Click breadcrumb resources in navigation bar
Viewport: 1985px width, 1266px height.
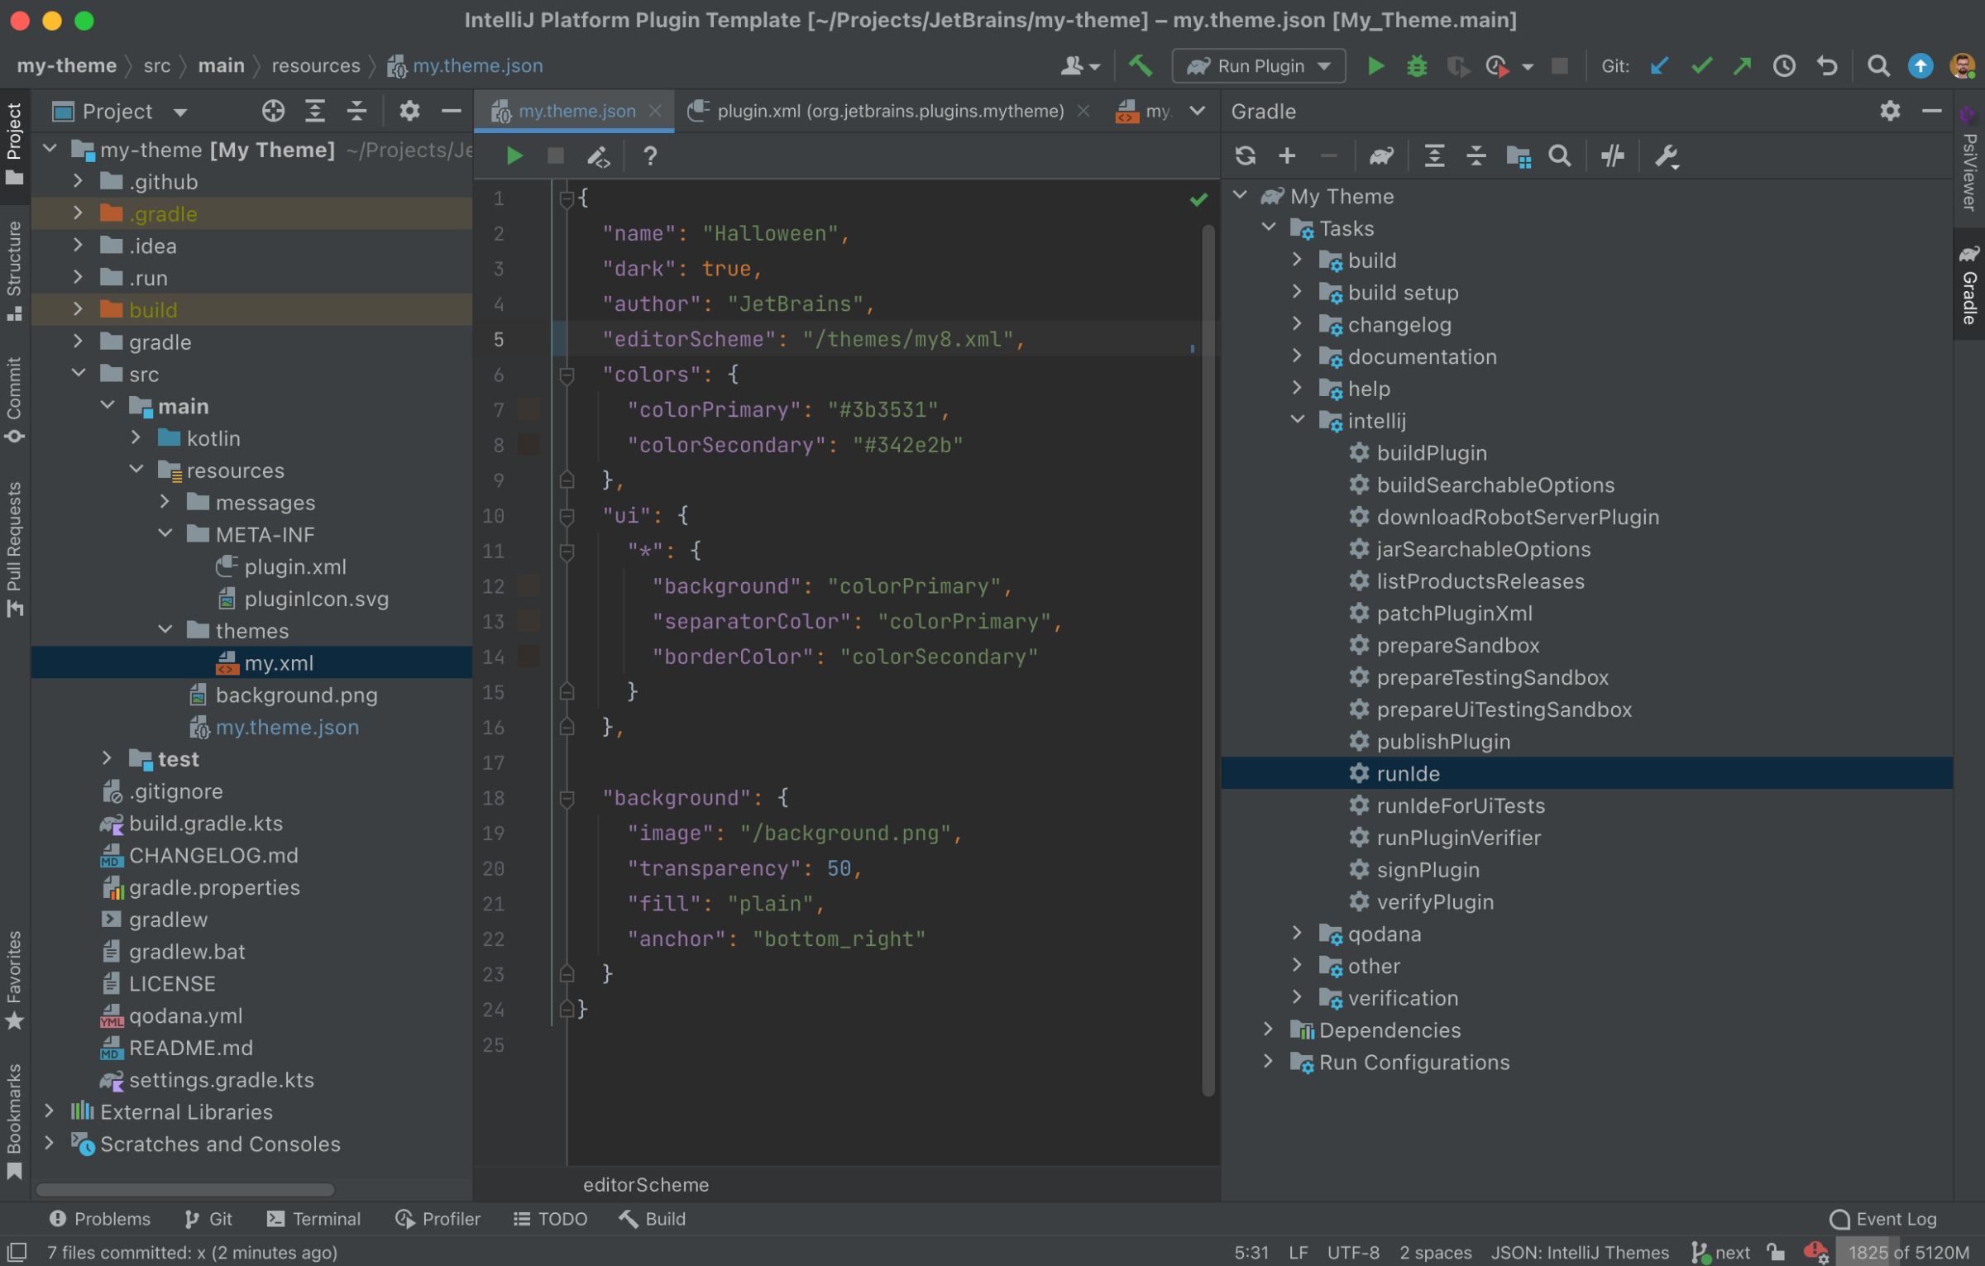316,65
